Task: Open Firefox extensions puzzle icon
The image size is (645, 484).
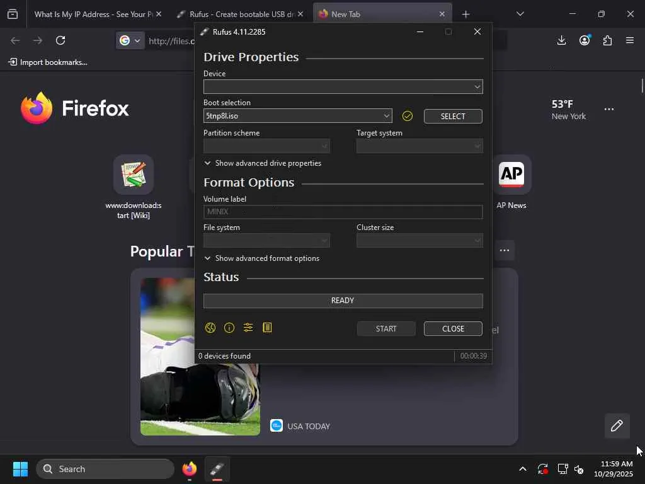Action: click(x=607, y=40)
